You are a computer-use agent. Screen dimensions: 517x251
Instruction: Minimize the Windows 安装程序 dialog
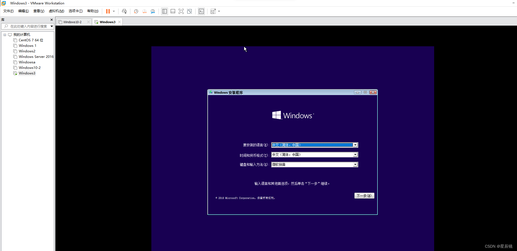(357, 92)
